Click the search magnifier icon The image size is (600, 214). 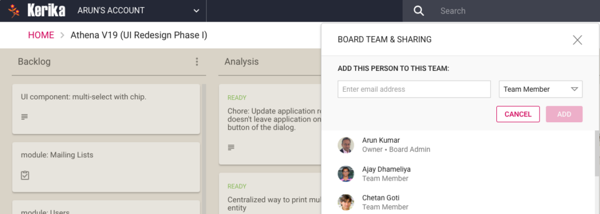[419, 11]
